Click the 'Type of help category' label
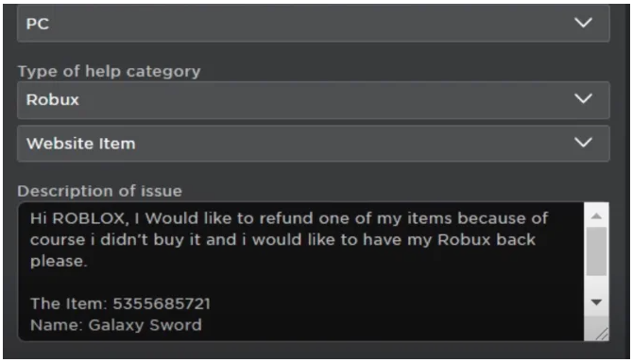This screenshot has height=362, width=632. pos(109,71)
